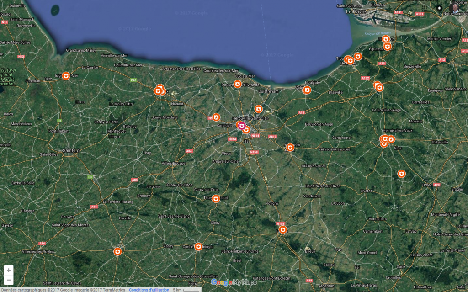Open the Conditions d'utilisation link
468x292 pixels.
(149, 290)
